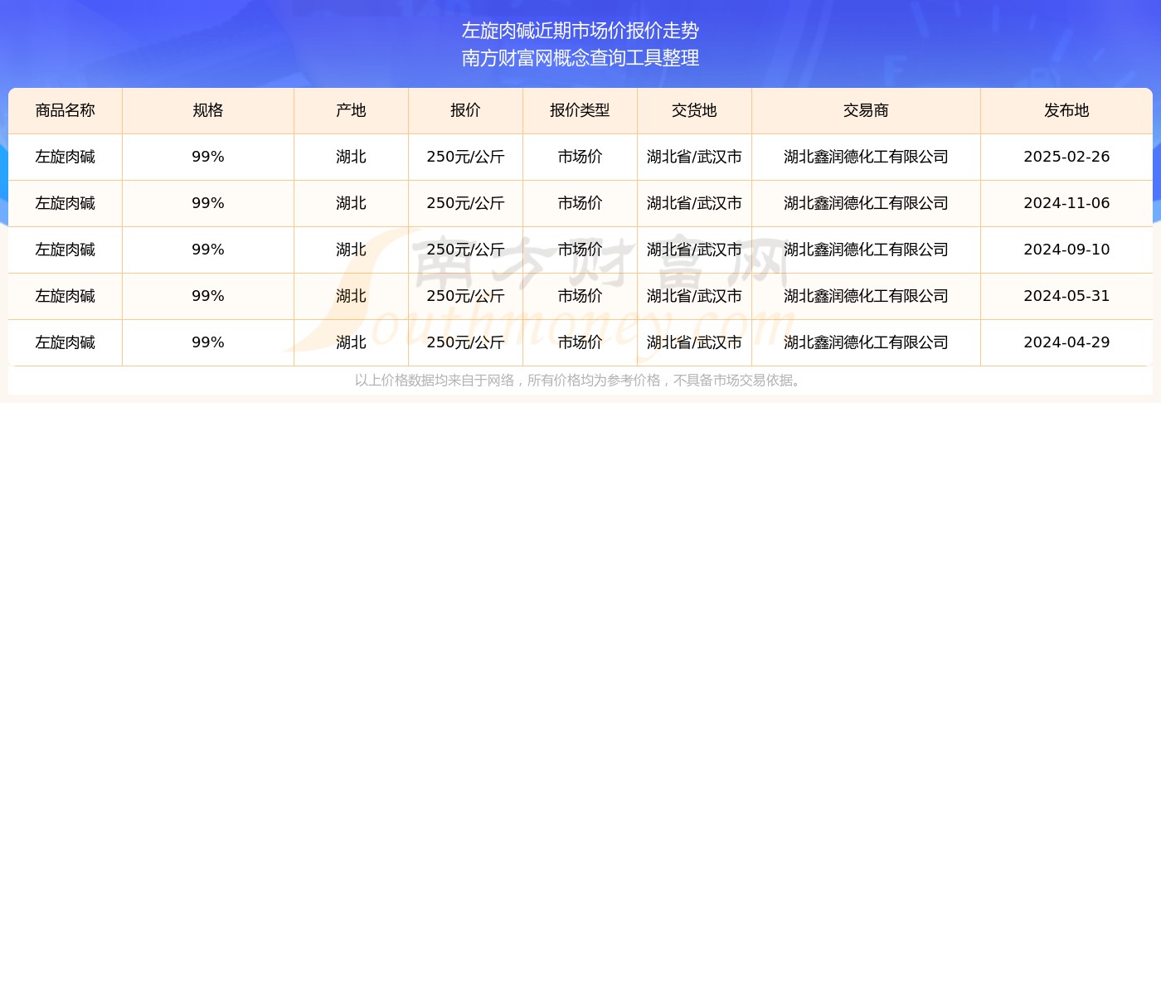Select the date 2024-04-29 cell

1066,342
